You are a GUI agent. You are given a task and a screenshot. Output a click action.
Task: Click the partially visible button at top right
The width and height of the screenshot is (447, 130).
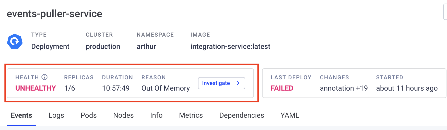pyautogui.click(x=445, y=12)
